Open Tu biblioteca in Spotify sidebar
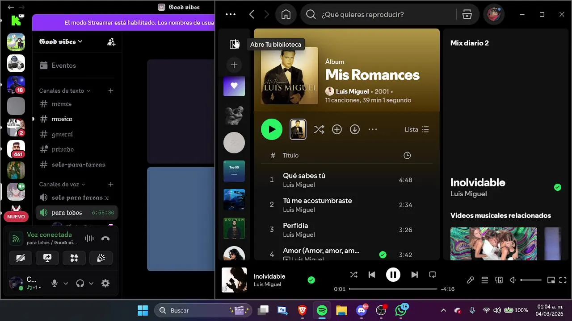This screenshot has height=321, width=572. 234,44
